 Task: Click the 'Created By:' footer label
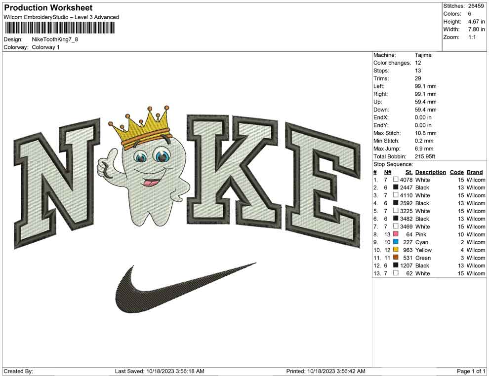click(x=18, y=371)
